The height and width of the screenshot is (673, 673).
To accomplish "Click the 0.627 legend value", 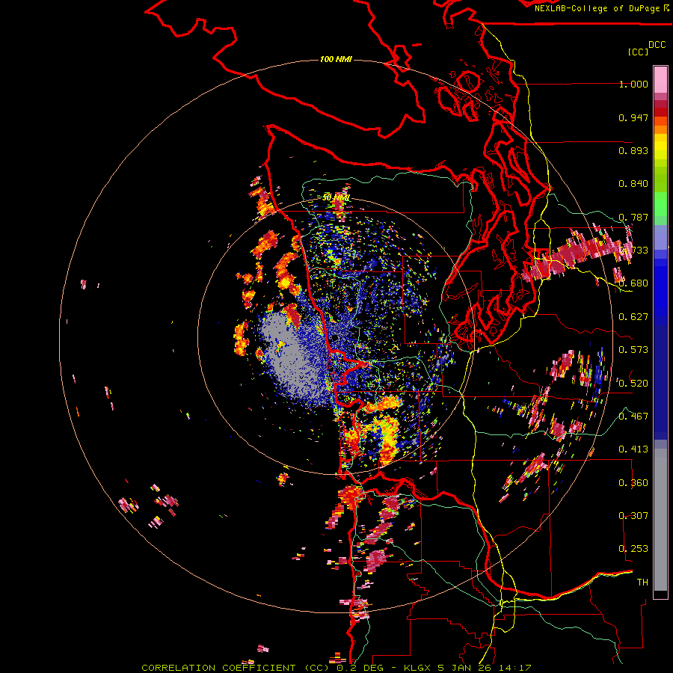I will 633,317.
